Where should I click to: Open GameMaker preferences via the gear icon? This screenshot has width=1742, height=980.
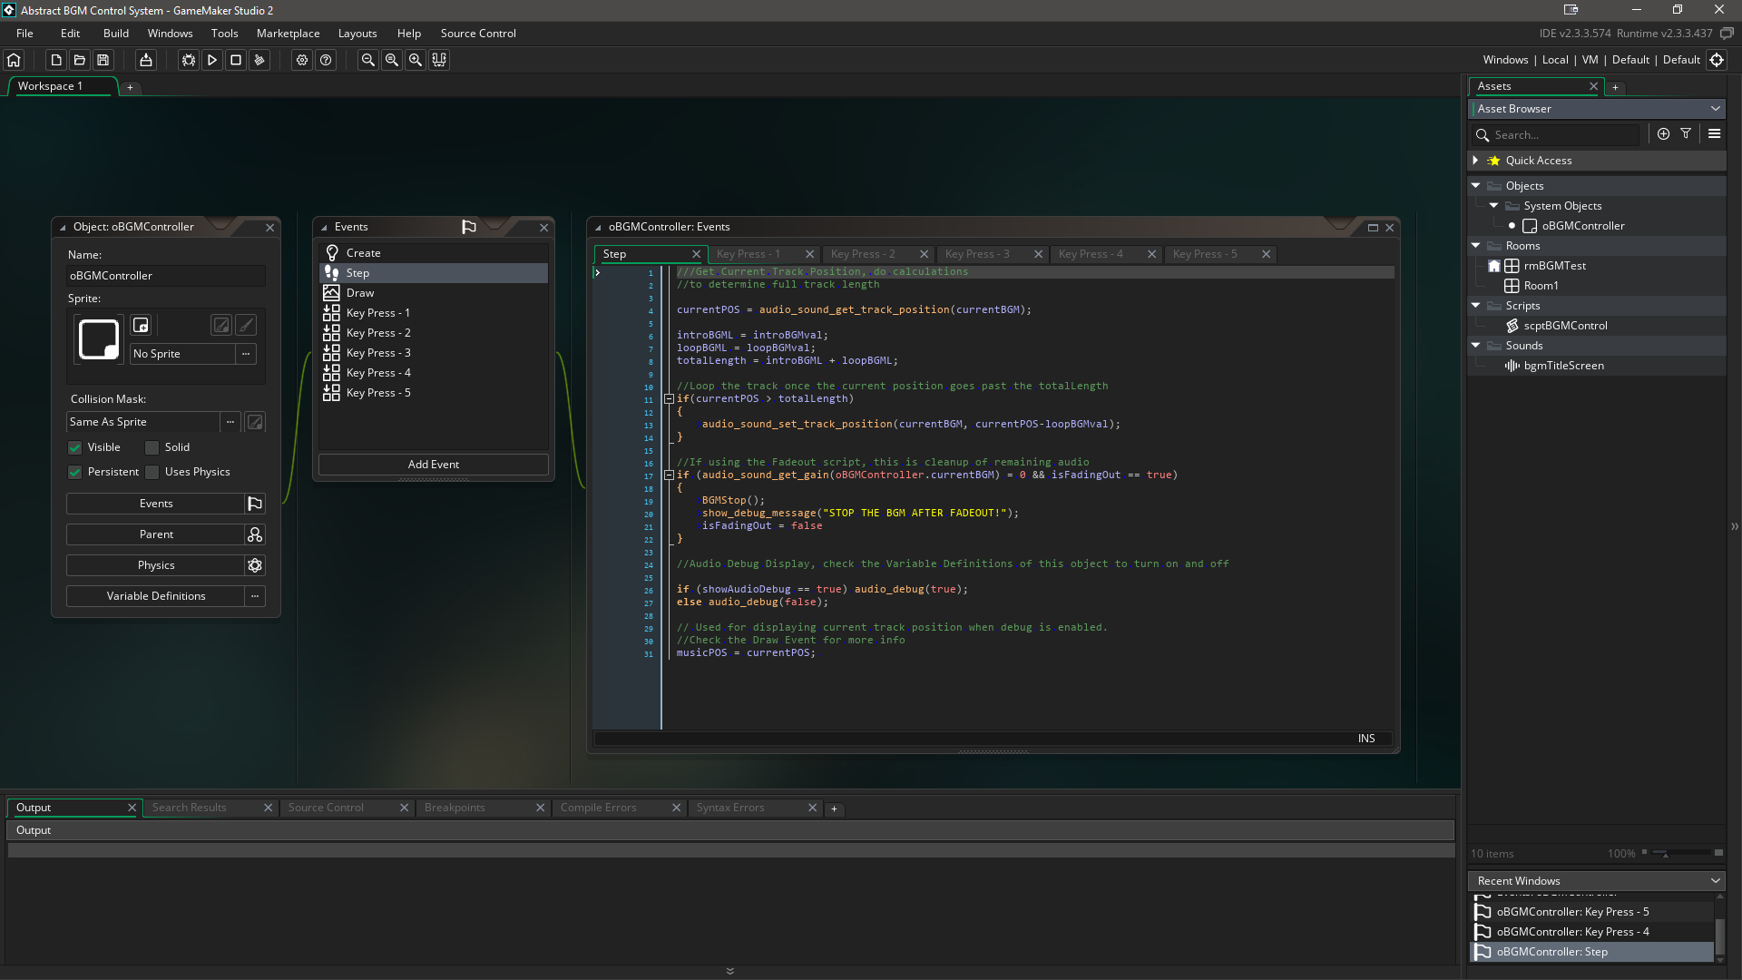pos(302,60)
